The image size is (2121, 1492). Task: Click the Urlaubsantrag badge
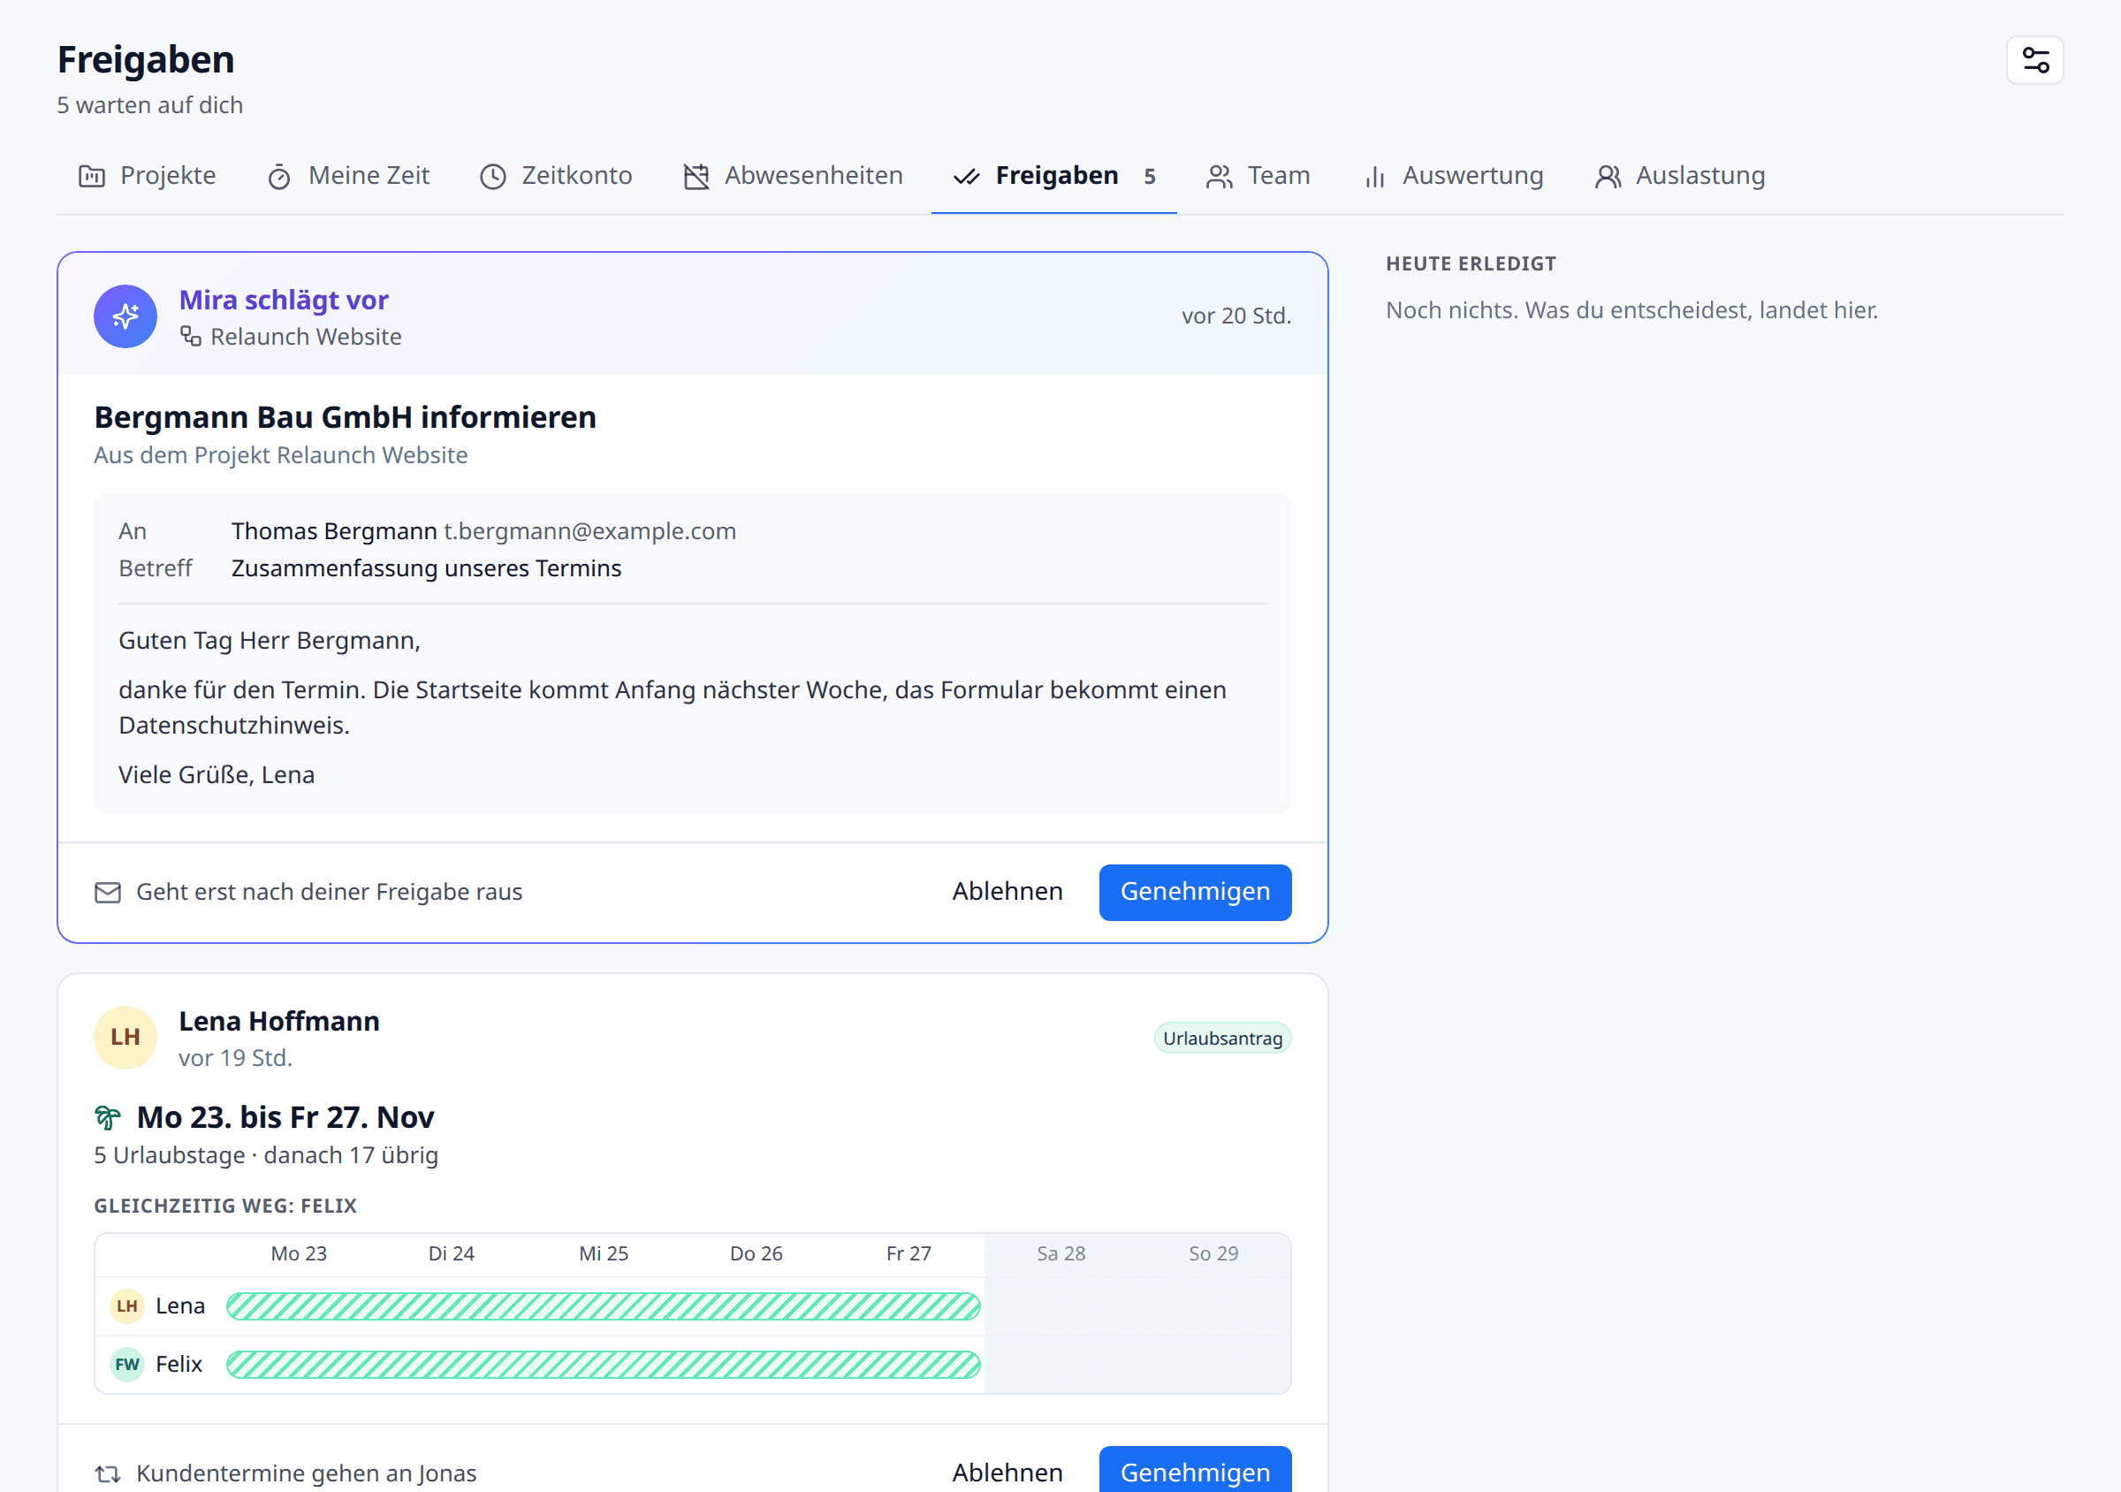tap(1222, 1038)
